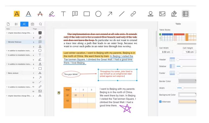The image size is (209, 123).
Task: Select the Arrow tool
Action: point(110,14)
